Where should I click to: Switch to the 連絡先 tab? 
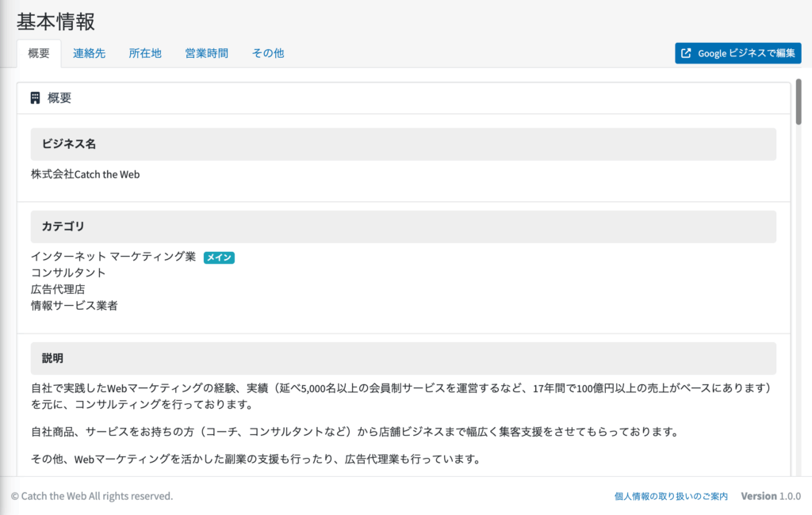tap(89, 53)
